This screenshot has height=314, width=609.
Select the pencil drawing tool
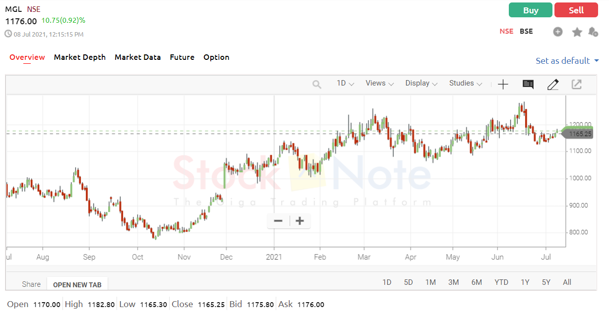[x=552, y=85]
